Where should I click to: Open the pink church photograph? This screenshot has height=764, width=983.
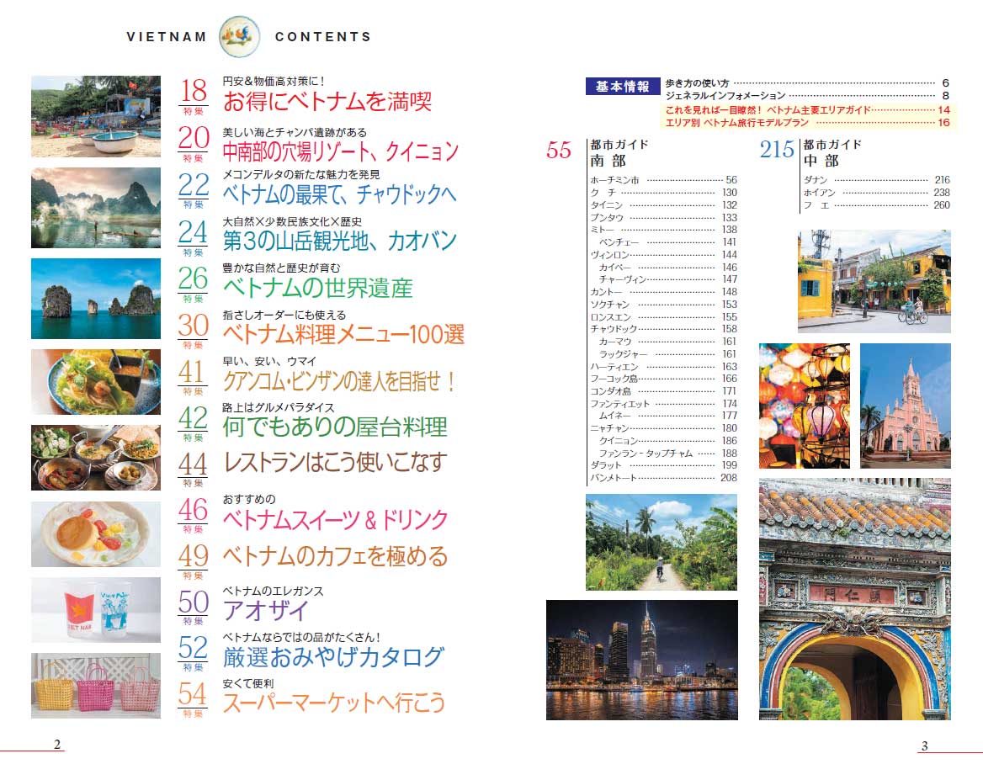click(906, 404)
